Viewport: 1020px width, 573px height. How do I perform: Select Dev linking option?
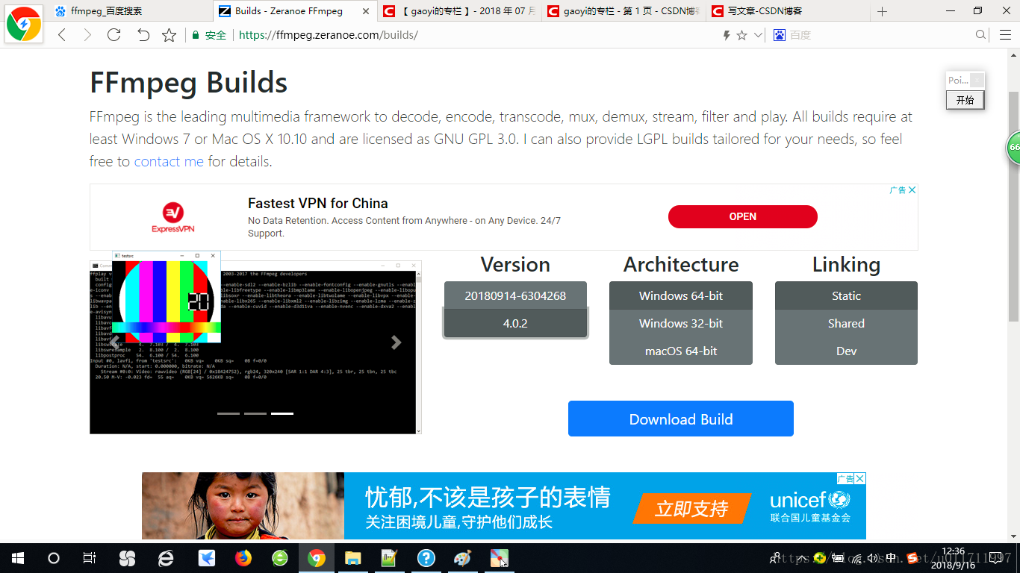(x=846, y=351)
